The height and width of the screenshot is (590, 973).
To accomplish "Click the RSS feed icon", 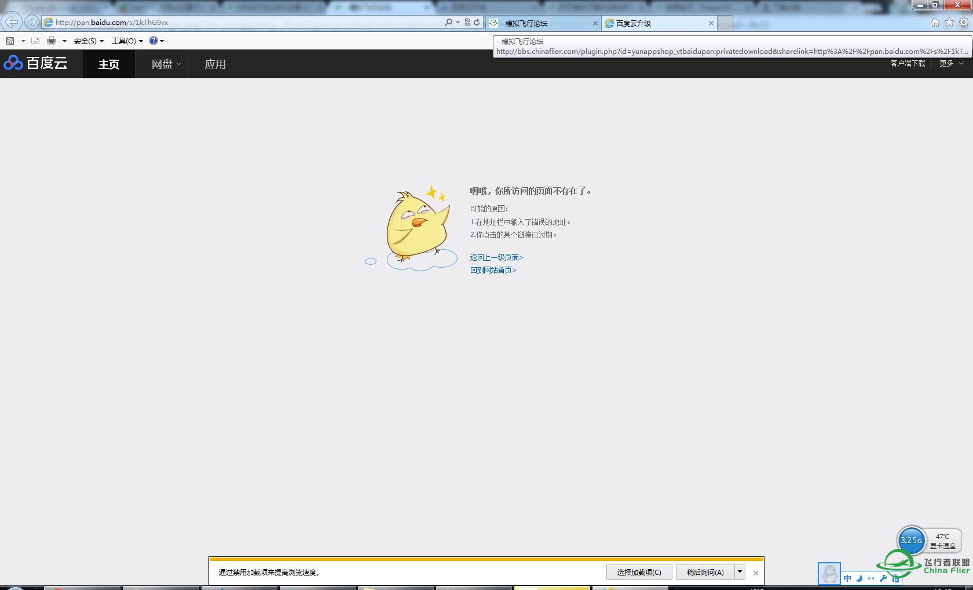I will coord(10,41).
